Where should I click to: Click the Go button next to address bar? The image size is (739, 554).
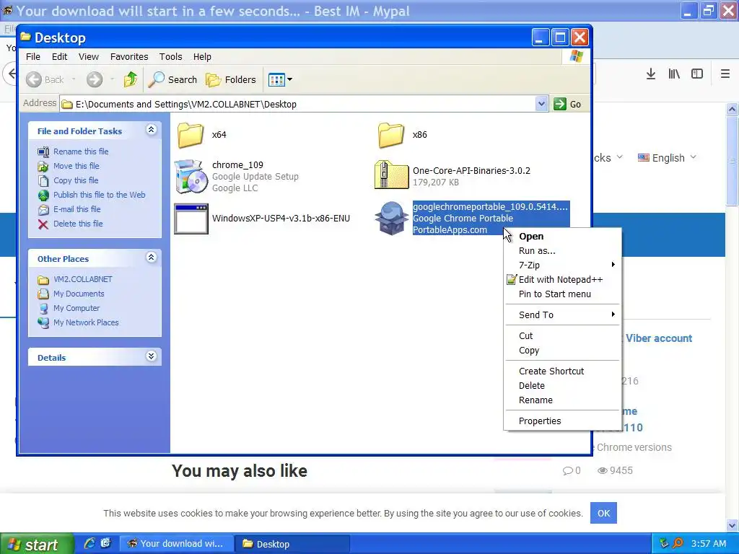click(x=567, y=104)
